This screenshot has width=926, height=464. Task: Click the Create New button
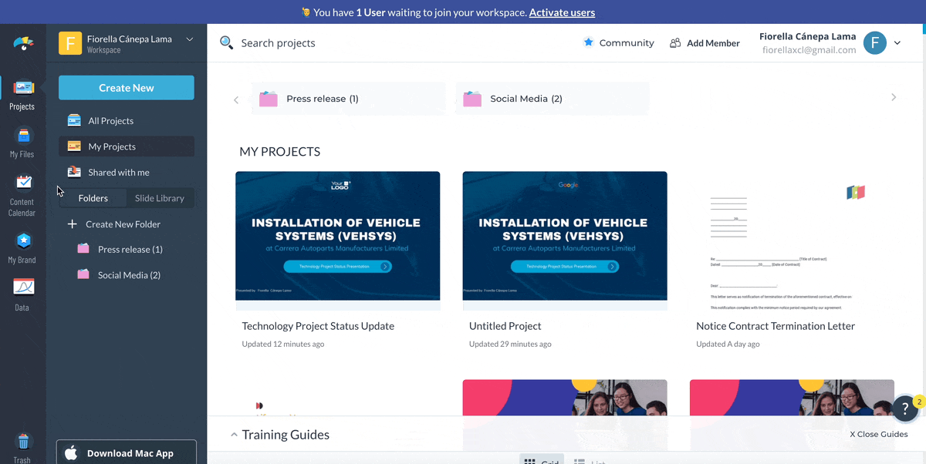(x=127, y=88)
